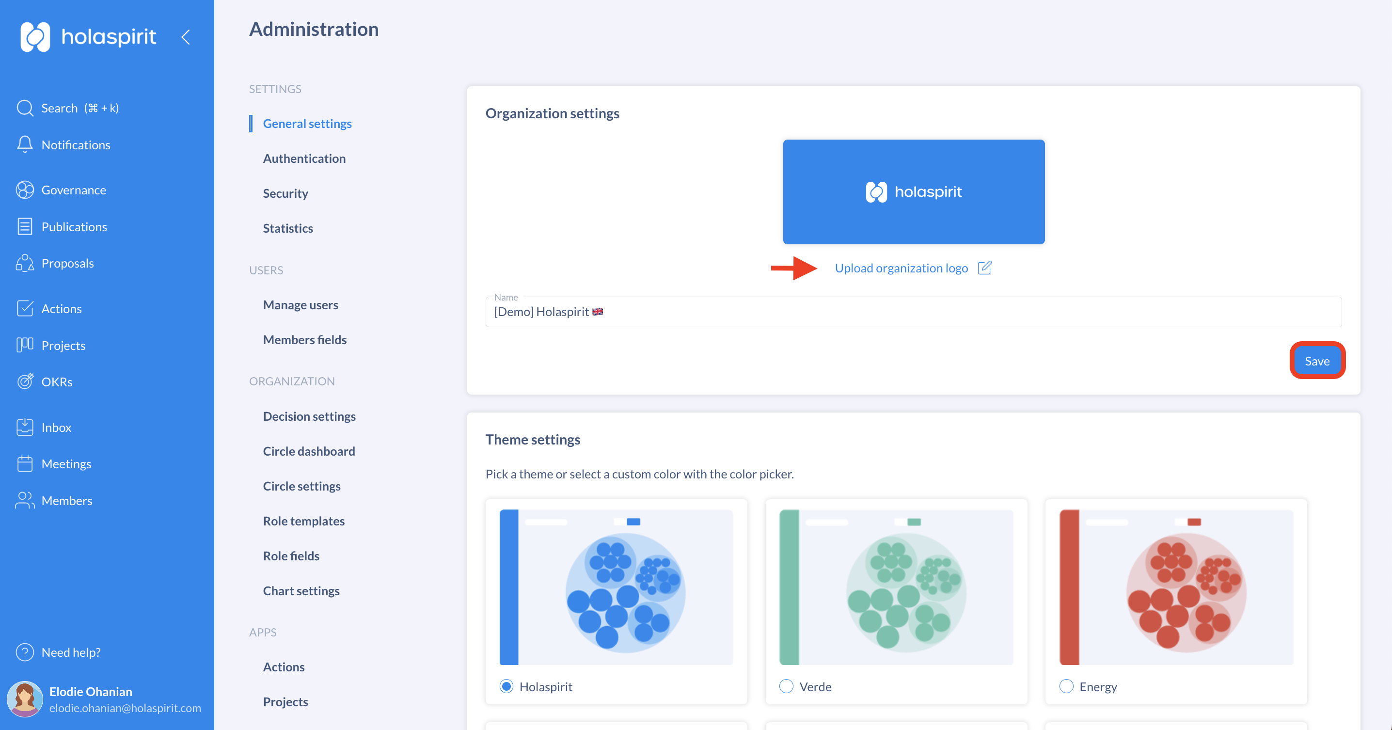Click the Governance label in sidebar

coord(74,190)
